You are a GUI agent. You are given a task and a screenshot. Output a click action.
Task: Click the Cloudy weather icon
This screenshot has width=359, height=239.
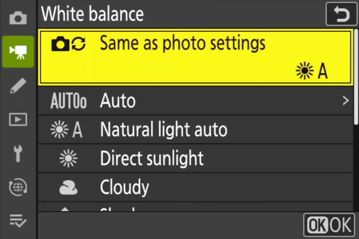pyautogui.click(x=69, y=187)
